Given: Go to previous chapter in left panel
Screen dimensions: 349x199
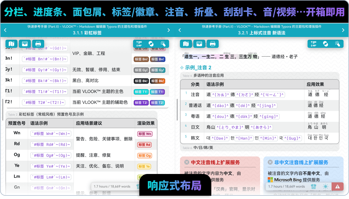Looking at the screenshot, I should pyautogui.click(x=5, y=30).
